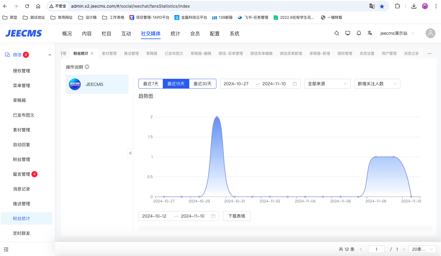Click the 下载表格 button

click(x=237, y=216)
